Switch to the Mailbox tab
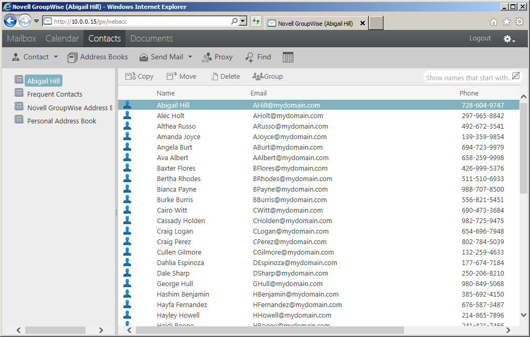The image size is (530, 337). (x=22, y=38)
